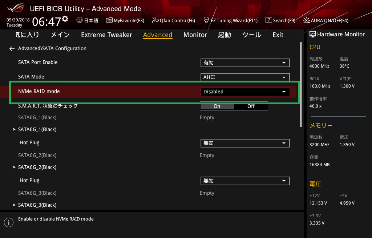Click the 3.335 V reading
This screenshot has height=238, width=372.
(317, 223)
